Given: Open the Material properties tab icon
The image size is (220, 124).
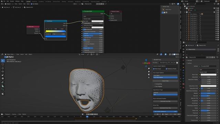Looking at the screenshot, I should click(183, 84).
